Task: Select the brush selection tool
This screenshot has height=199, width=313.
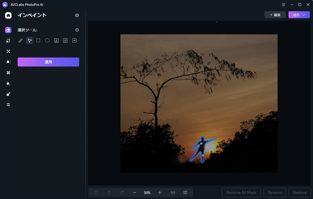Action: click(20, 41)
